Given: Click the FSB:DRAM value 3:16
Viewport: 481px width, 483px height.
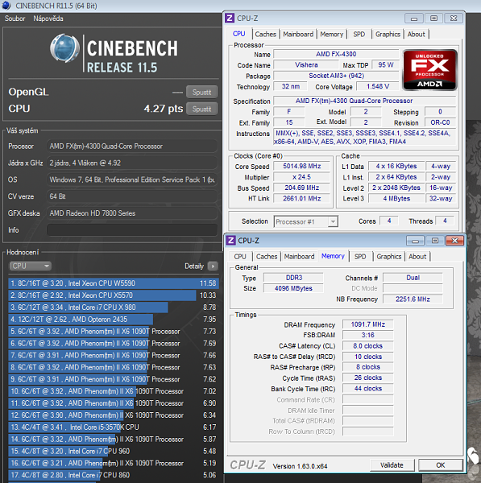Looking at the screenshot, I should tap(368, 335).
